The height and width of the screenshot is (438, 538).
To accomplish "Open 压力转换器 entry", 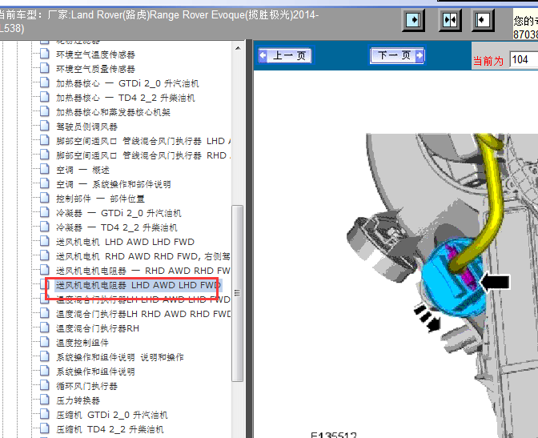I will tap(78, 400).
